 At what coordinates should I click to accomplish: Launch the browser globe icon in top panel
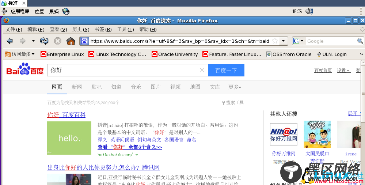point(66,11)
